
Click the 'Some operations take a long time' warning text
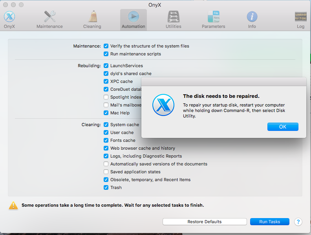[113, 205]
